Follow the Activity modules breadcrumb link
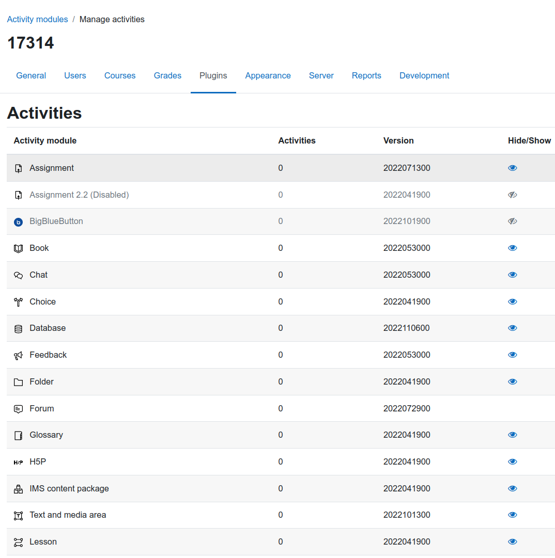Image resolution: width=555 pixels, height=558 pixels. tap(37, 19)
